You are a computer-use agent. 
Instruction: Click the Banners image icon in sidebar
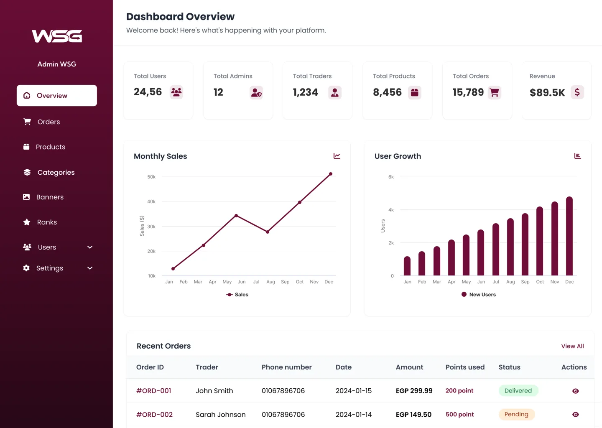click(26, 197)
